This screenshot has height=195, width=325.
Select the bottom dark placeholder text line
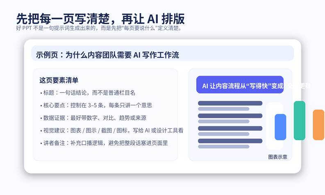[x=230, y=141]
